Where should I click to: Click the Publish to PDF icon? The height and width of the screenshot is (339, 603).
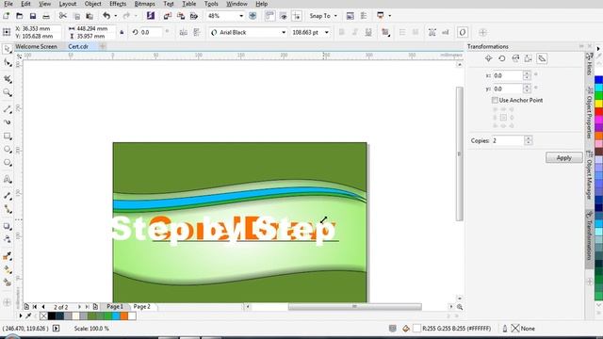click(x=194, y=16)
